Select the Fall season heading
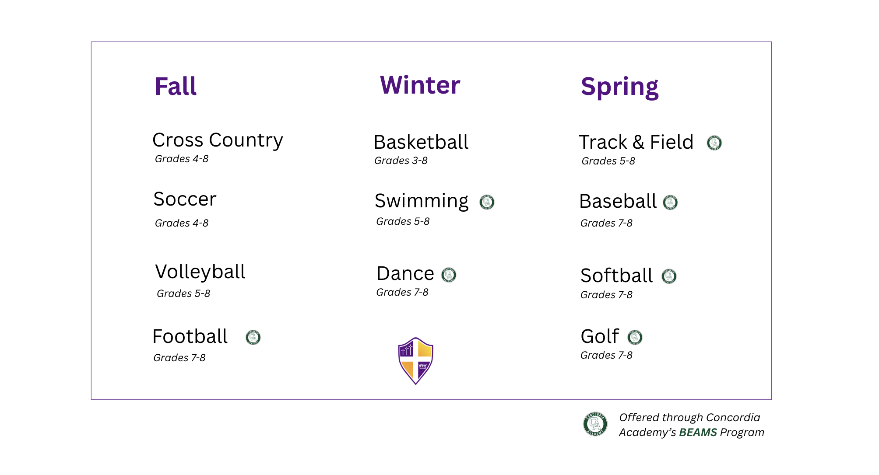Image resolution: width=879 pixels, height=475 pixels. tap(176, 86)
